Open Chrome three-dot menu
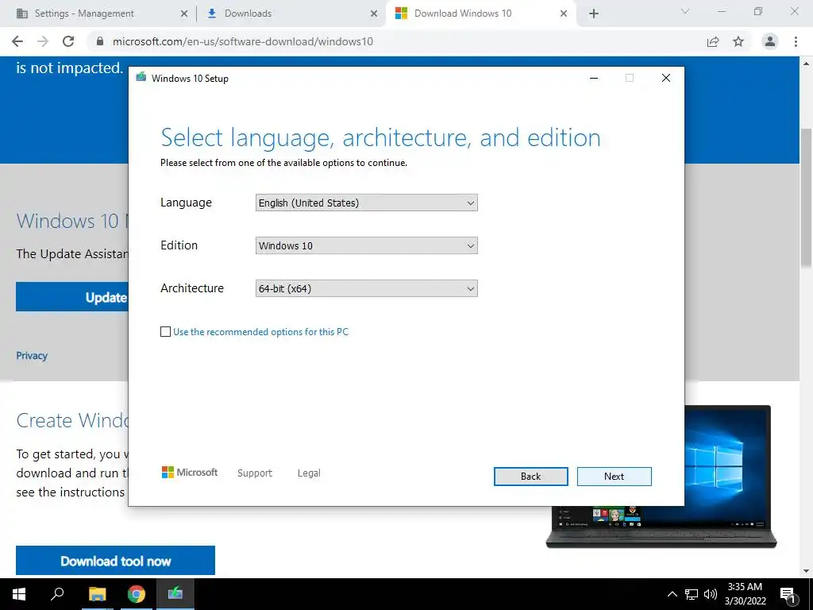The width and height of the screenshot is (813, 610). (796, 41)
